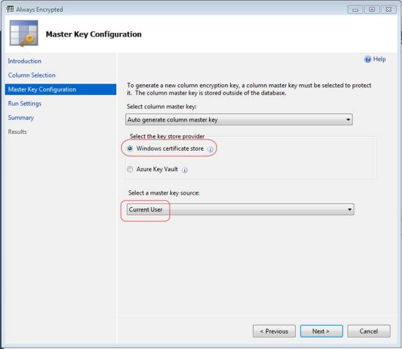Viewport: 402px width, 349px height.
Task: Go to the Introduction step
Action: pyautogui.click(x=25, y=61)
